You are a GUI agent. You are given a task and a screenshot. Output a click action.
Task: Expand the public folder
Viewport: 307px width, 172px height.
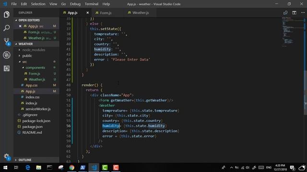27,56
